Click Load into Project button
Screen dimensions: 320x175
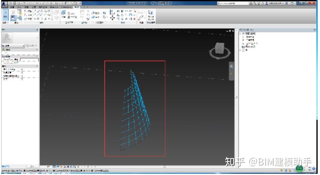coord(151,15)
